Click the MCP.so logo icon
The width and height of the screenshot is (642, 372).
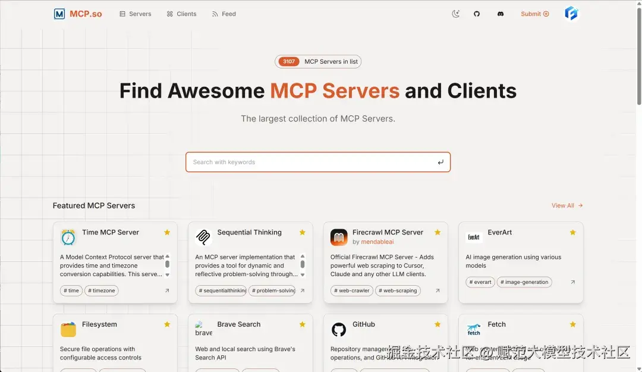[59, 14]
